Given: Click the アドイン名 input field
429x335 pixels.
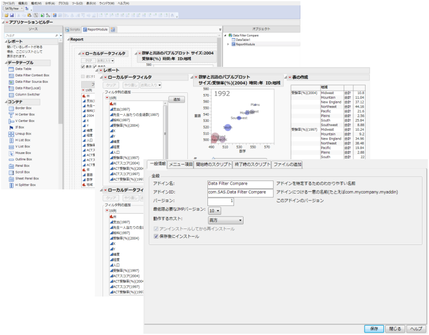Looking at the screenshot, I should (x=241, y=184).
